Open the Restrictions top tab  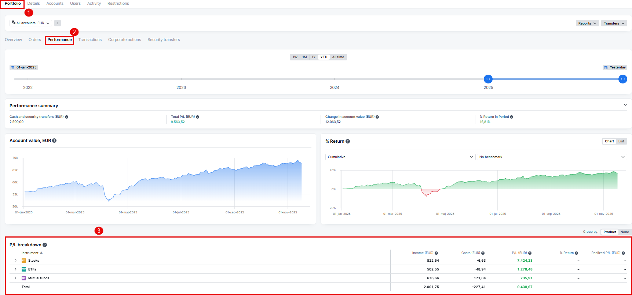(x=118, y=3)
